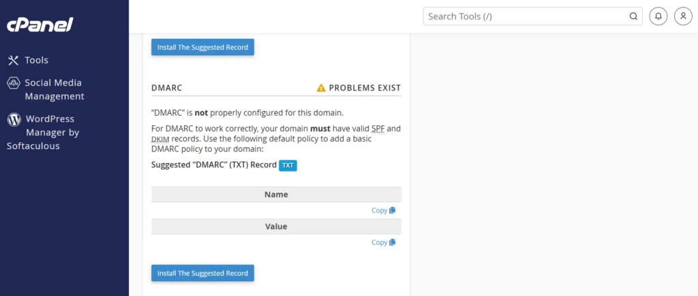Focus the Search Tools field

(x=533, y=16)
